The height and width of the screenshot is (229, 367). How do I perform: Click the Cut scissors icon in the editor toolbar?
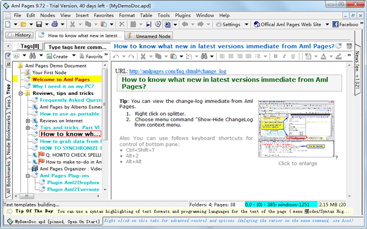(x=143, y=56)
